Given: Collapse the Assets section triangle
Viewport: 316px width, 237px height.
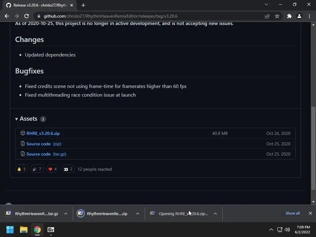Looking at the screenshot, I should click(17, 119).
